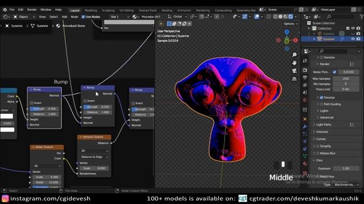
Task: Click the material sphere icon beside slot
Action: (134, 16)
